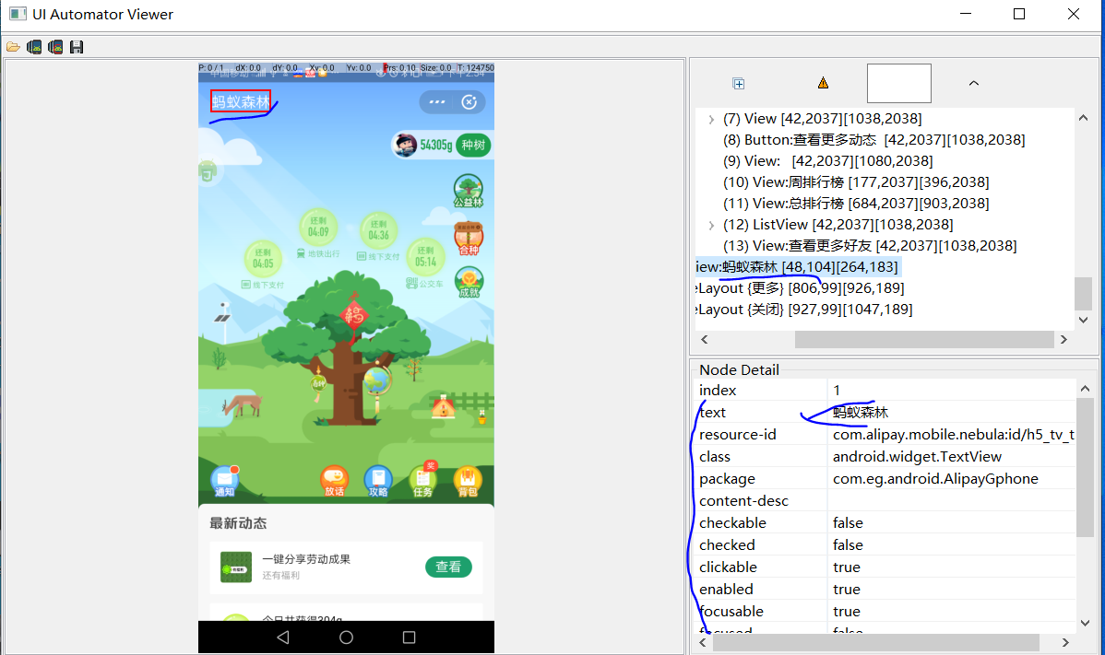
Task: Click the index value 1
Action: (x=837, y=391)
